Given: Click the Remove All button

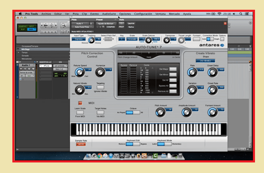Looking at the screenshot, I should (173, 91).
